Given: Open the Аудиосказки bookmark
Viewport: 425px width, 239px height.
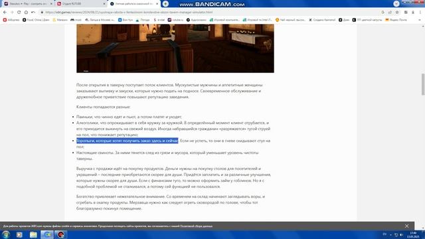Looking at the screenshot, I should click(x=197, y=20).
